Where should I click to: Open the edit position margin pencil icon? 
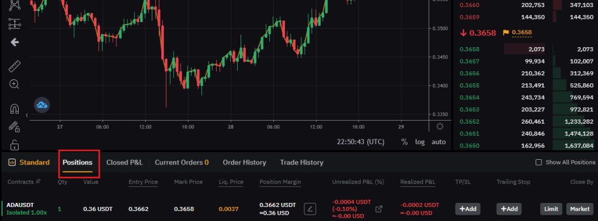310,209
